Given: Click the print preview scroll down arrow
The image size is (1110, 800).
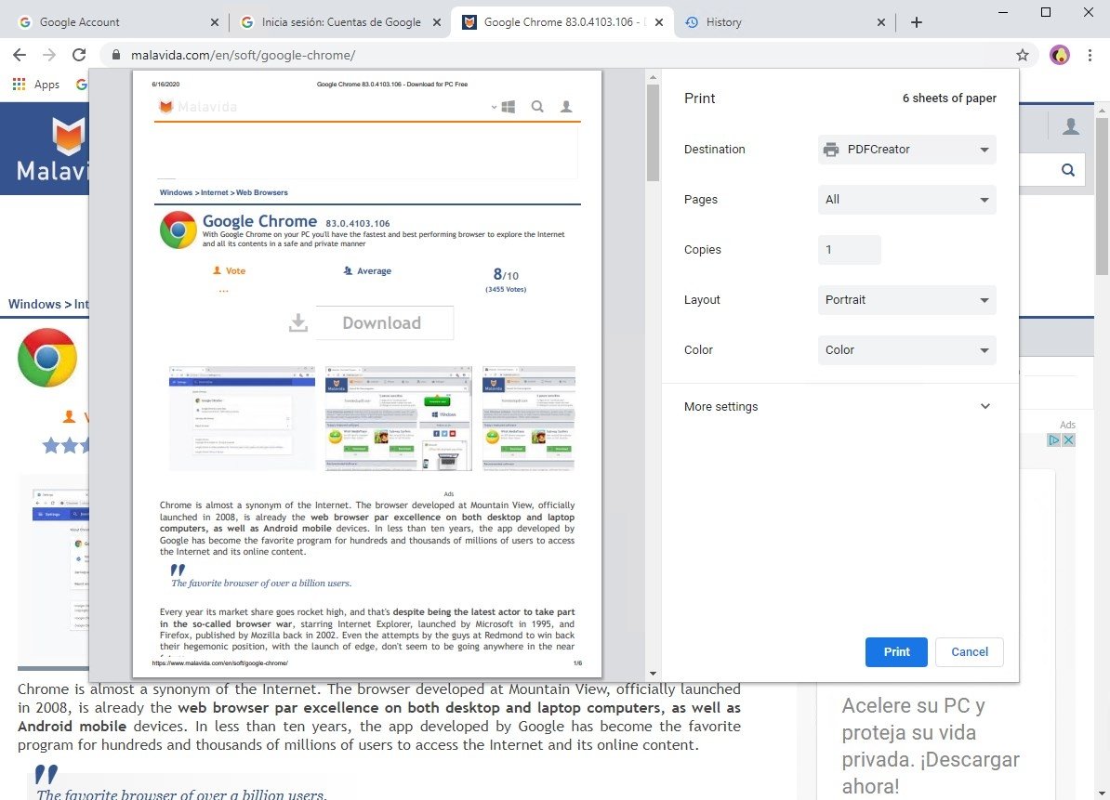Looking at the screenshot, I should pyautogui.click(x=653, y=674).
